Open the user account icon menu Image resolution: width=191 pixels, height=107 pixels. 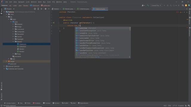143,5
